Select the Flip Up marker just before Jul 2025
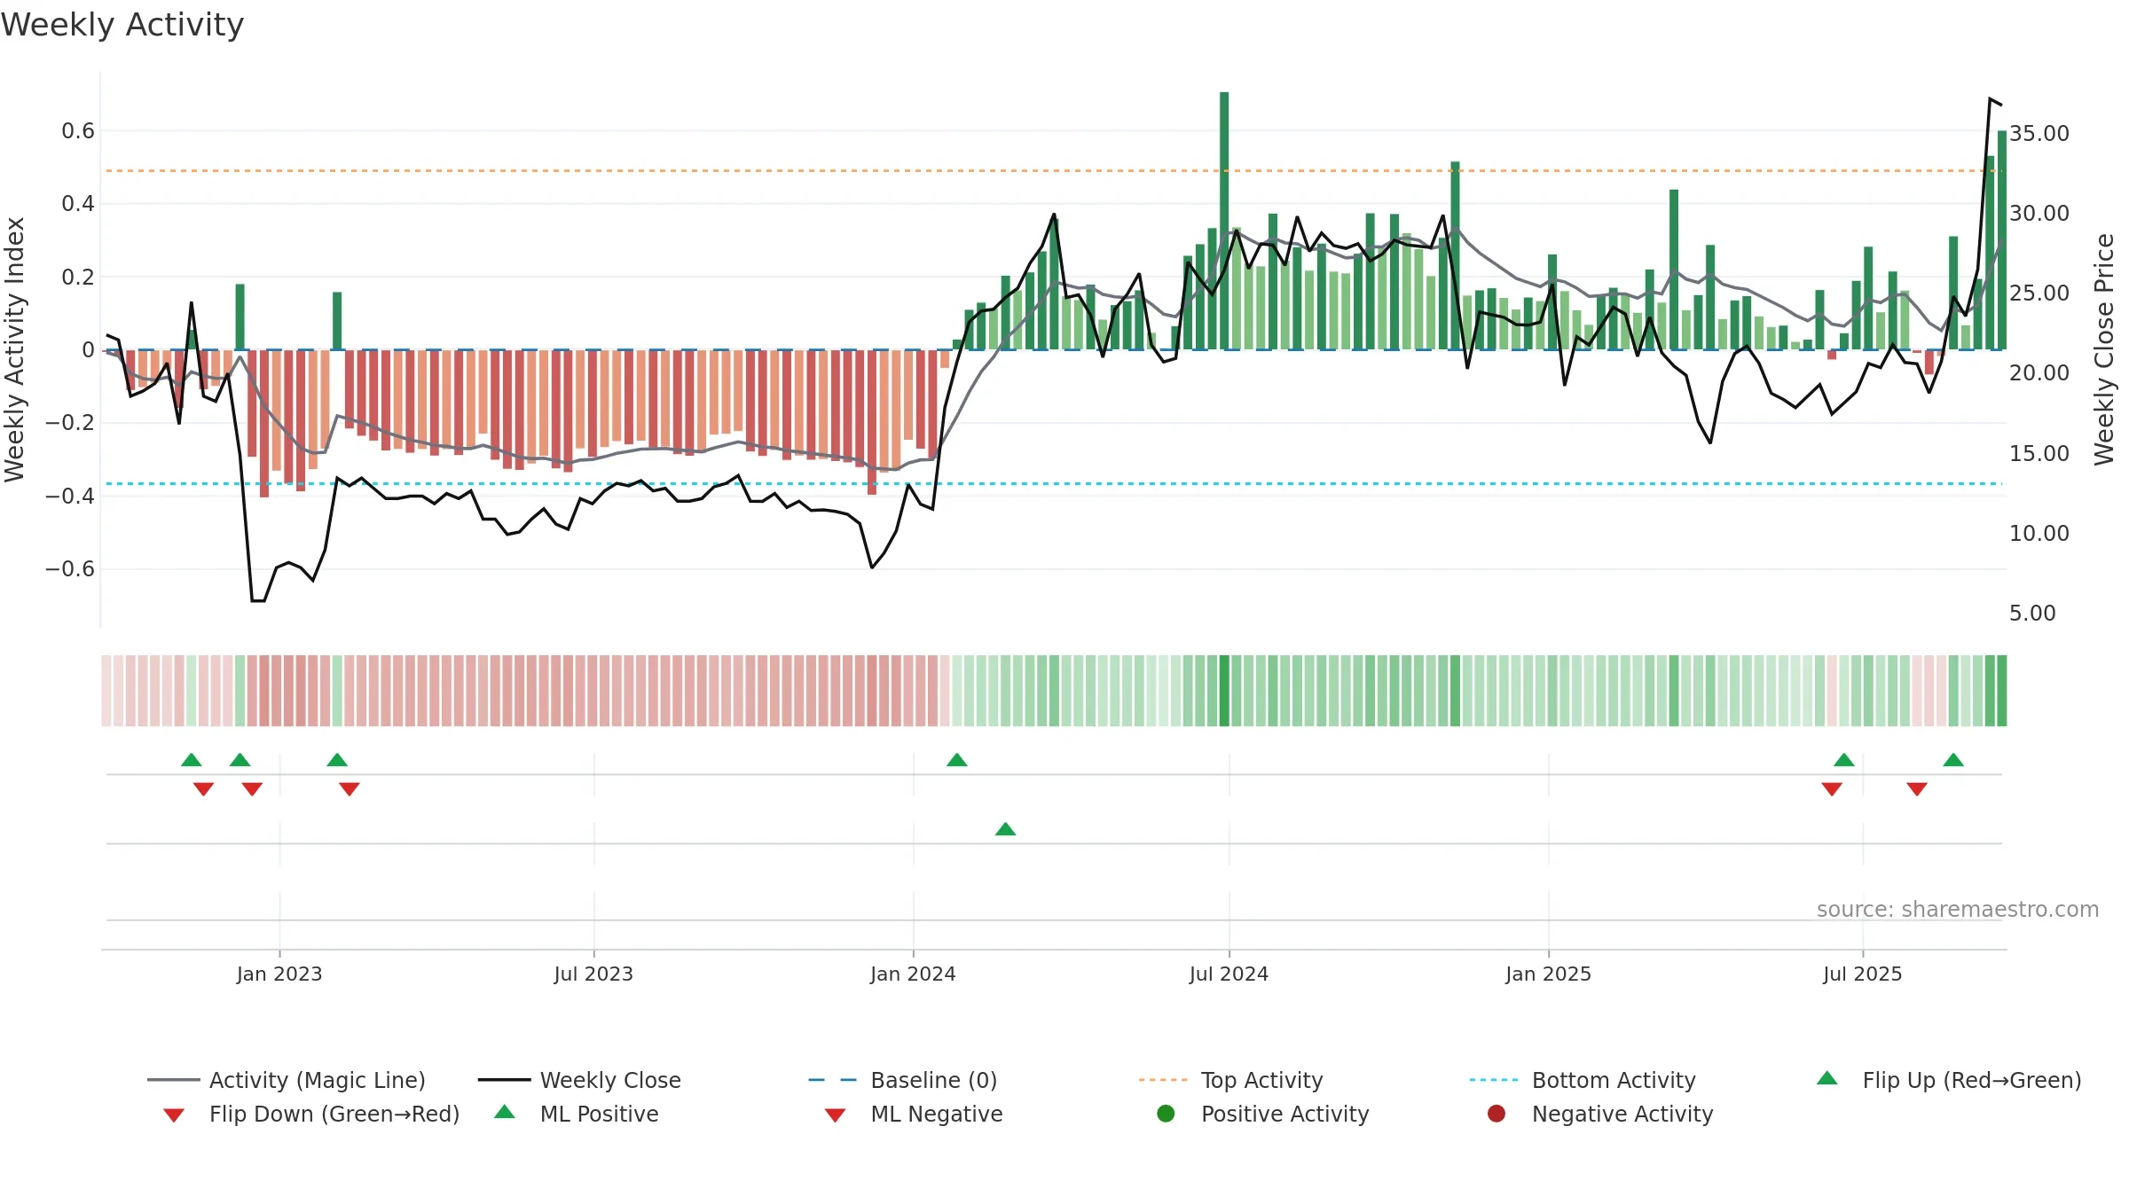 pyautogui.click(x=1844, y=760)
